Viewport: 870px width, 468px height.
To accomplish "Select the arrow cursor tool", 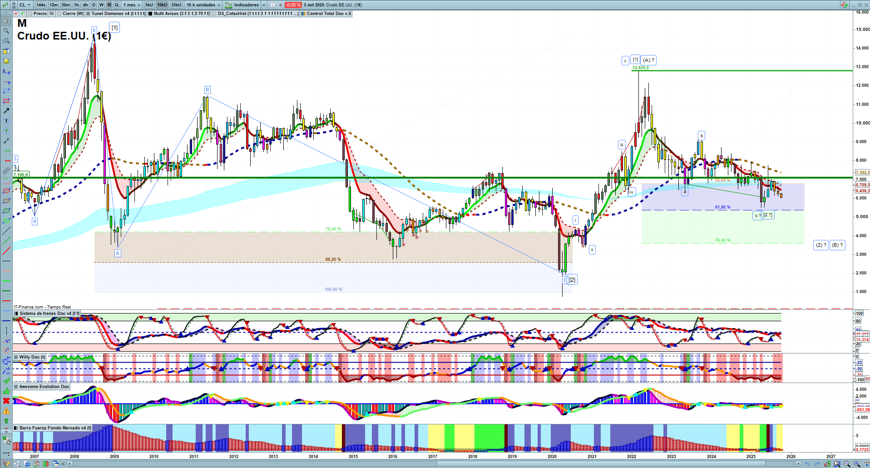I will coord(6,21).
